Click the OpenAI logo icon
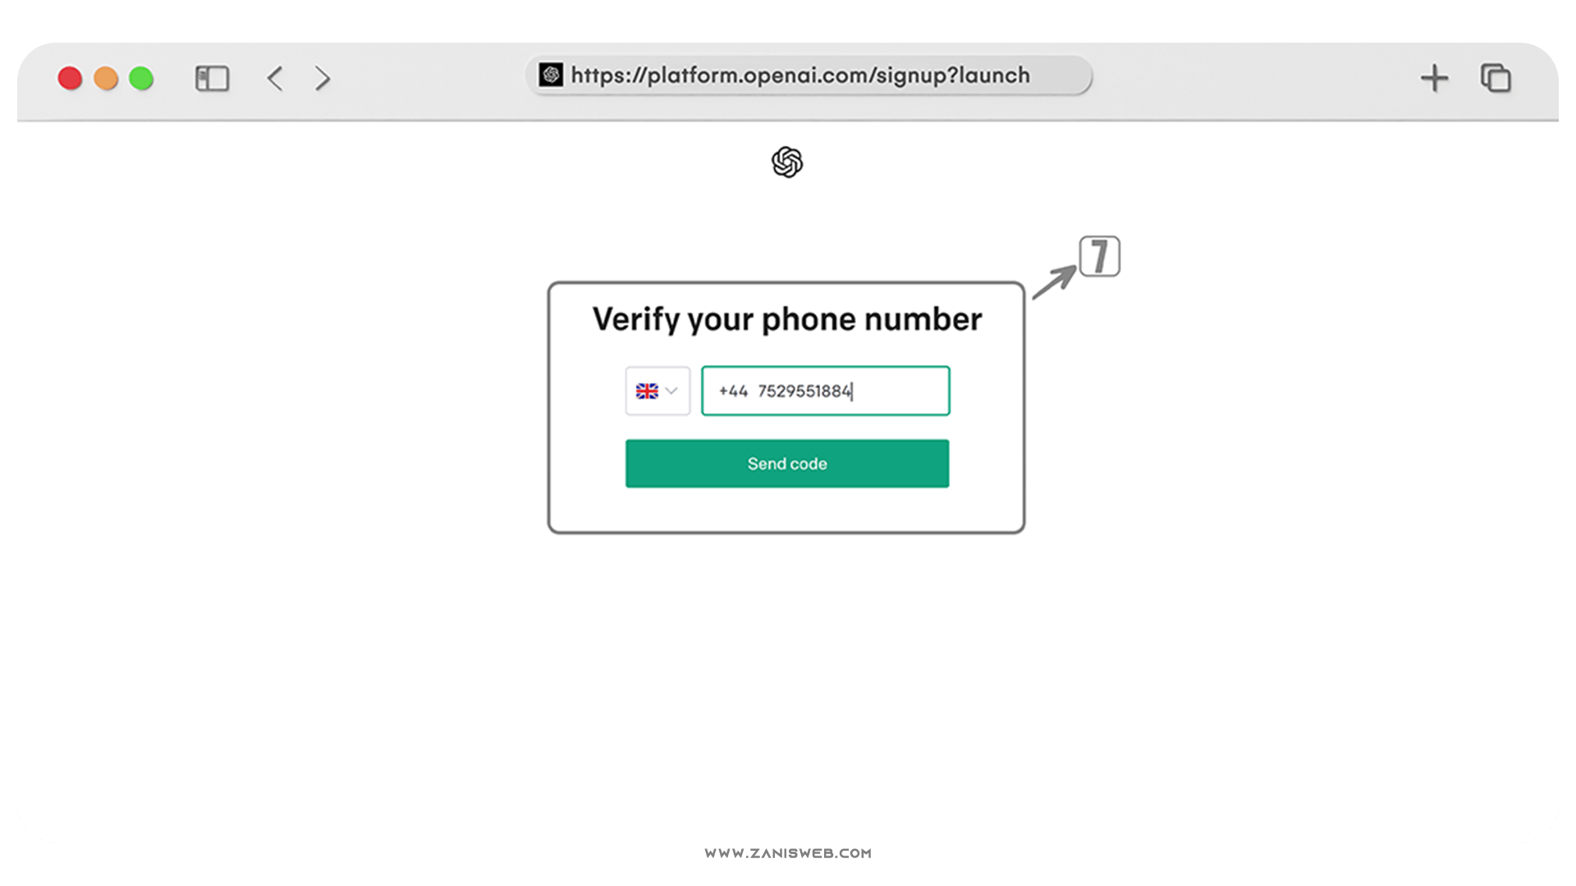This screenshot has width=1576, height=886. pyautogui.click(x=787, y=162)
